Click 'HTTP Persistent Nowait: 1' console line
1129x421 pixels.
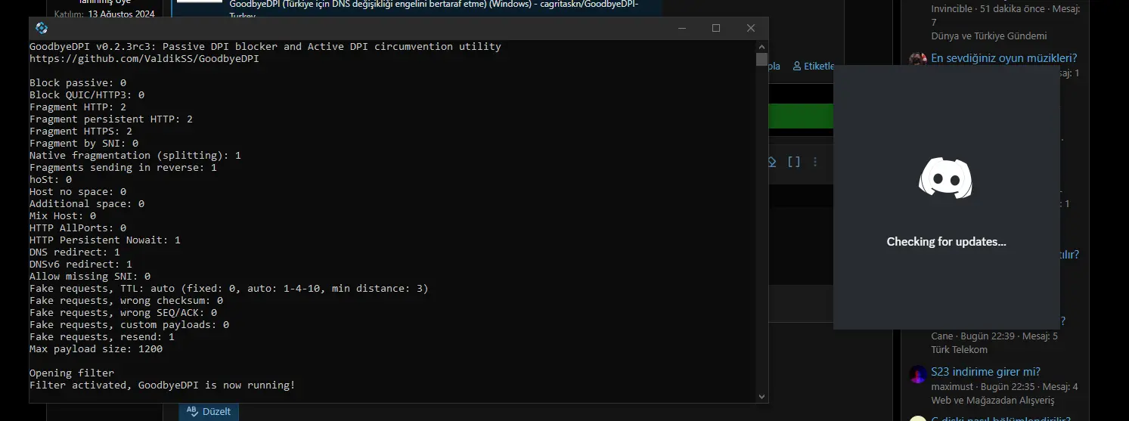105,240
